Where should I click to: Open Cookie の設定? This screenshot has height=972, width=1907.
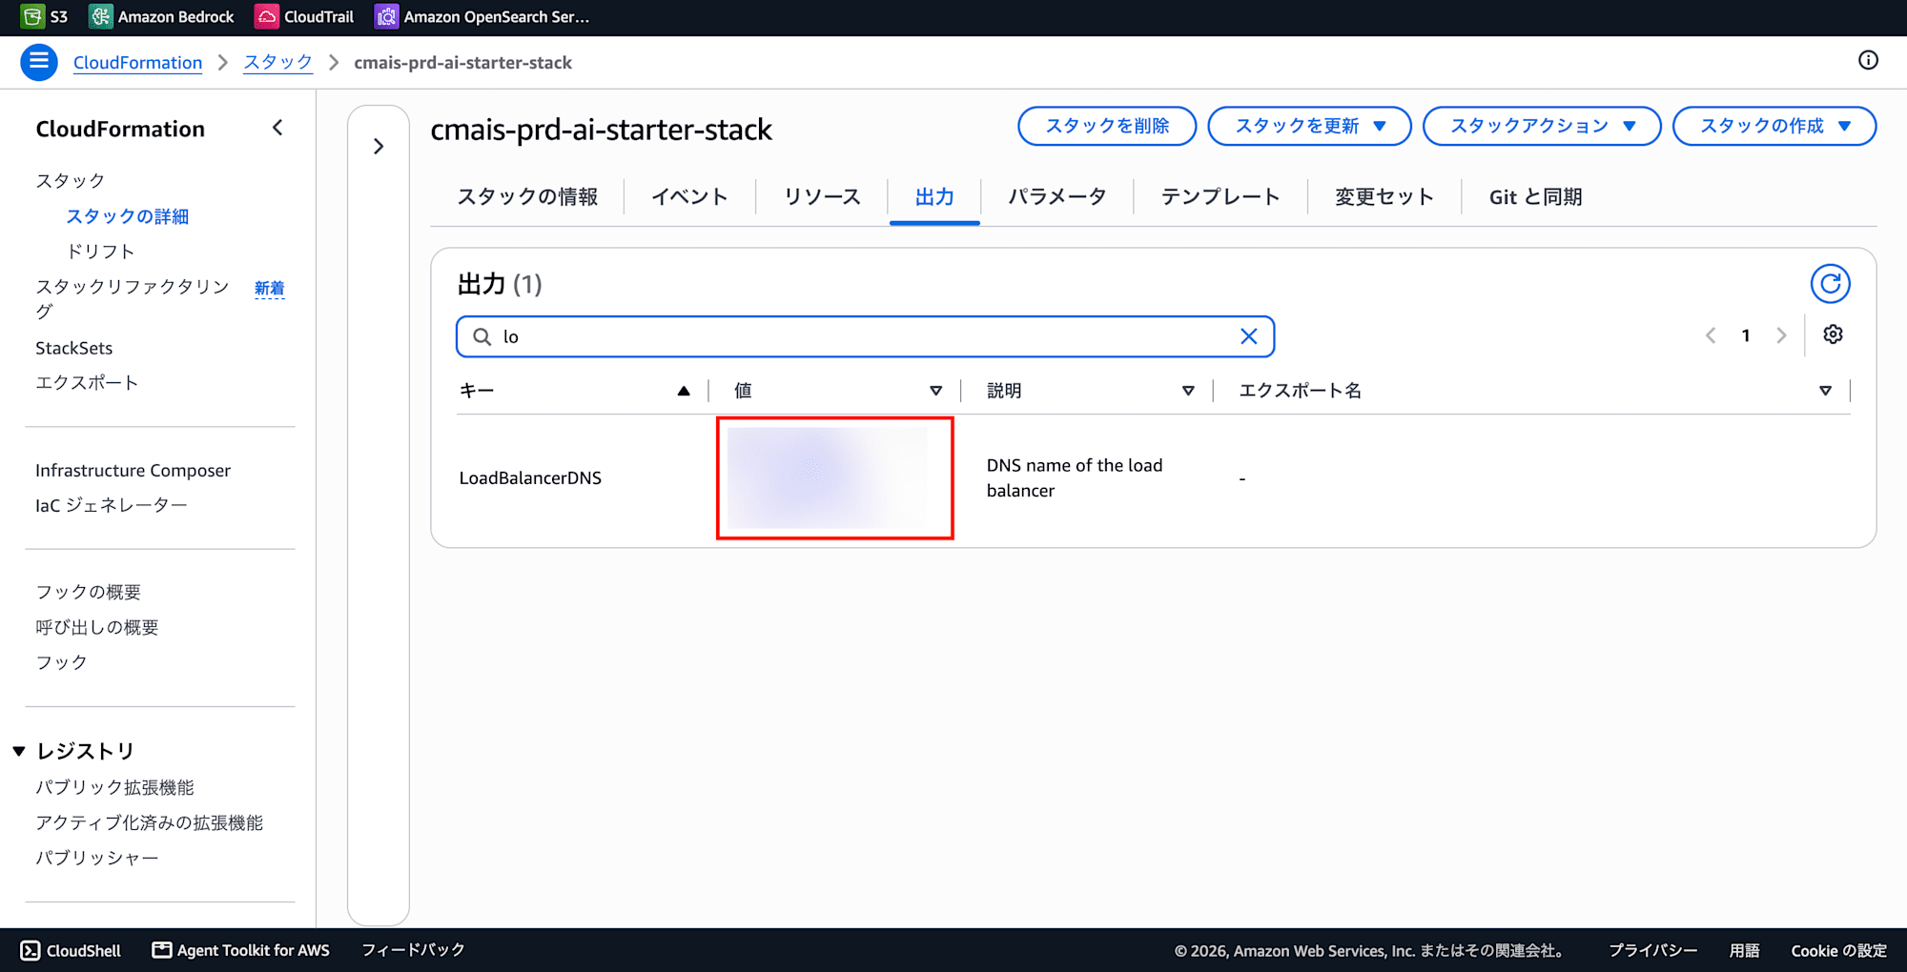tap(1838, 950)
